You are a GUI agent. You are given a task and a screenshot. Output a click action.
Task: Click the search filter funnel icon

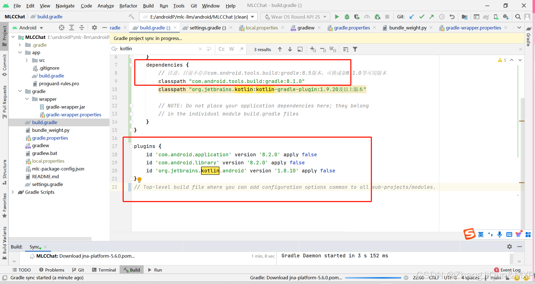point(355,49)
